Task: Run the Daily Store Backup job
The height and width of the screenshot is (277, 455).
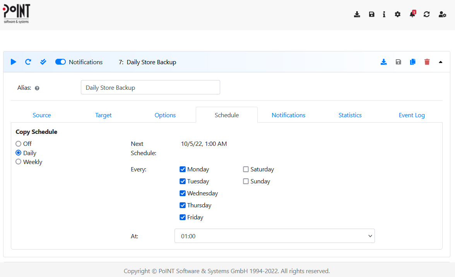Action: [13, 62]
